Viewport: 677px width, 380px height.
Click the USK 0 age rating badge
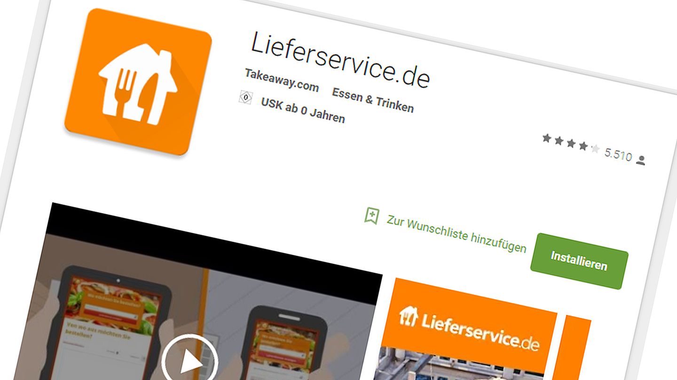click(x=245, y=97)
